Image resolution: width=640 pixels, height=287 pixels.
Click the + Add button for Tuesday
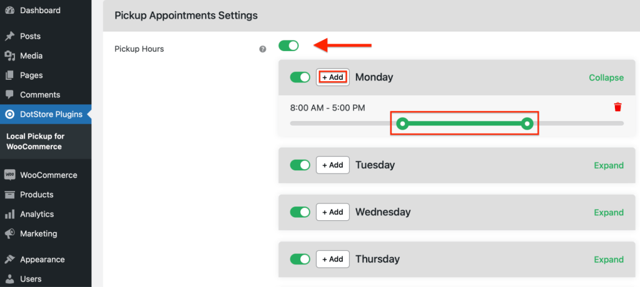333,165
